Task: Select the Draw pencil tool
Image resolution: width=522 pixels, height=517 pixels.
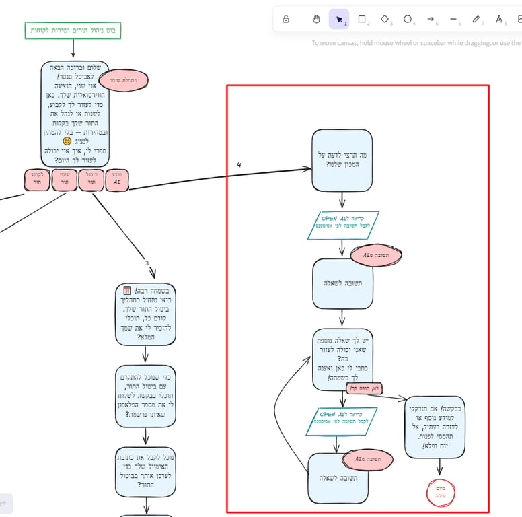Action: [x=476, y=19]
